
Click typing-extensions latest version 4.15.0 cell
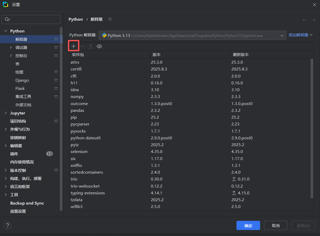[x=241, y=193]
